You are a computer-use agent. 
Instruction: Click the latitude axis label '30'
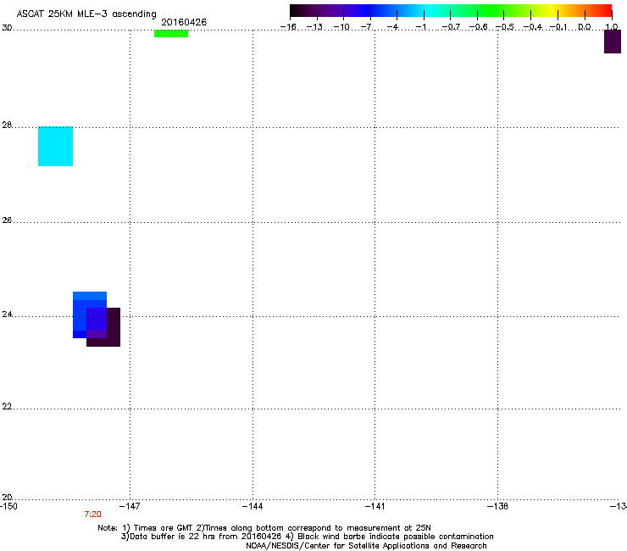(x=7, y=28)
